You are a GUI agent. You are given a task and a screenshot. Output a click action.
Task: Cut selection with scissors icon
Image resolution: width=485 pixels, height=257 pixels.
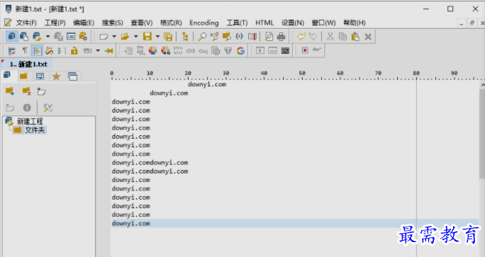pyautogui.click(x=330, y=36)
